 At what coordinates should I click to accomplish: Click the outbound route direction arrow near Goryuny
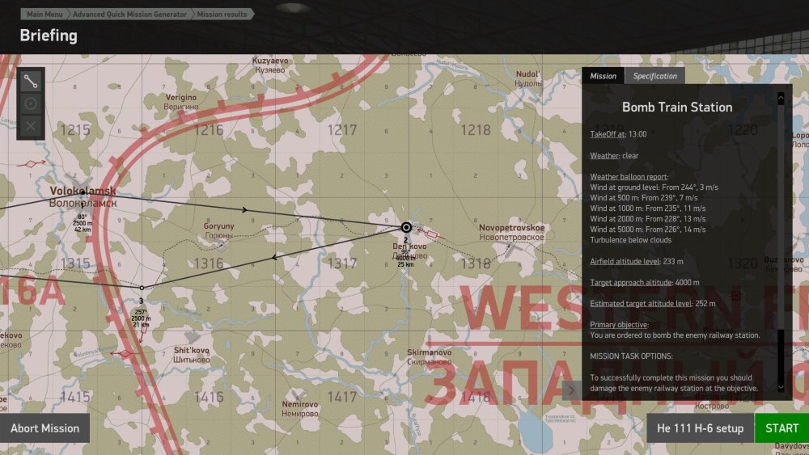[x=244, y=210]
